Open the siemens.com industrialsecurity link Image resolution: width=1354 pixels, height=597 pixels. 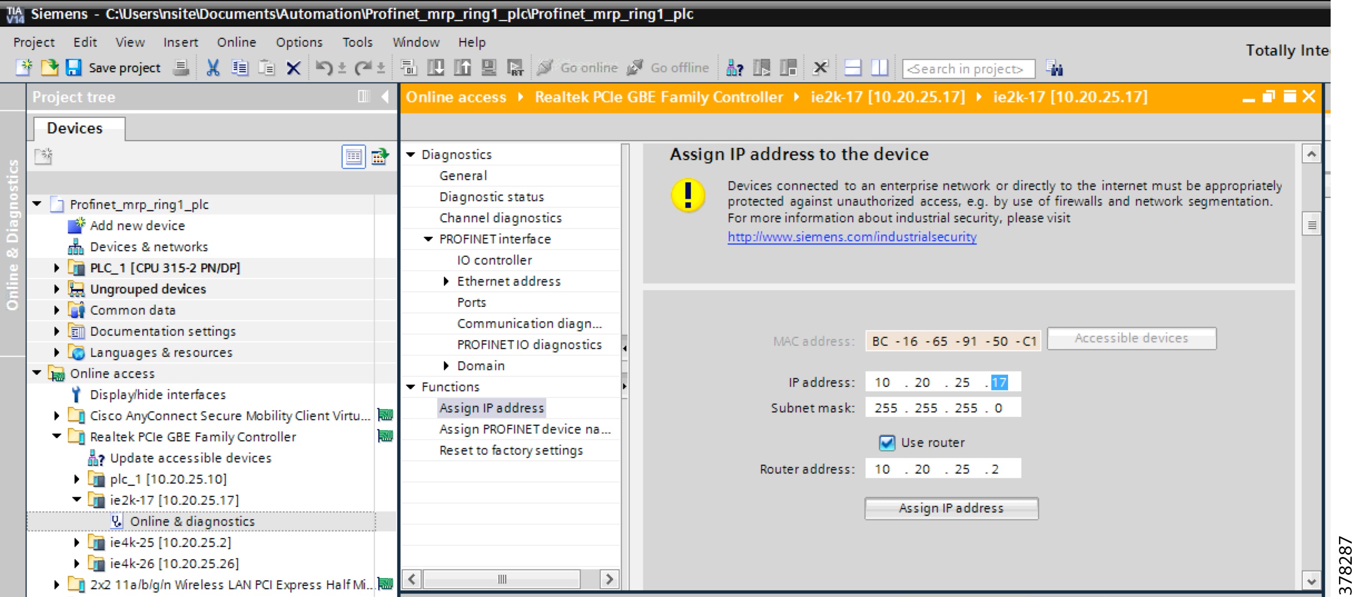[x=852, y=237]
